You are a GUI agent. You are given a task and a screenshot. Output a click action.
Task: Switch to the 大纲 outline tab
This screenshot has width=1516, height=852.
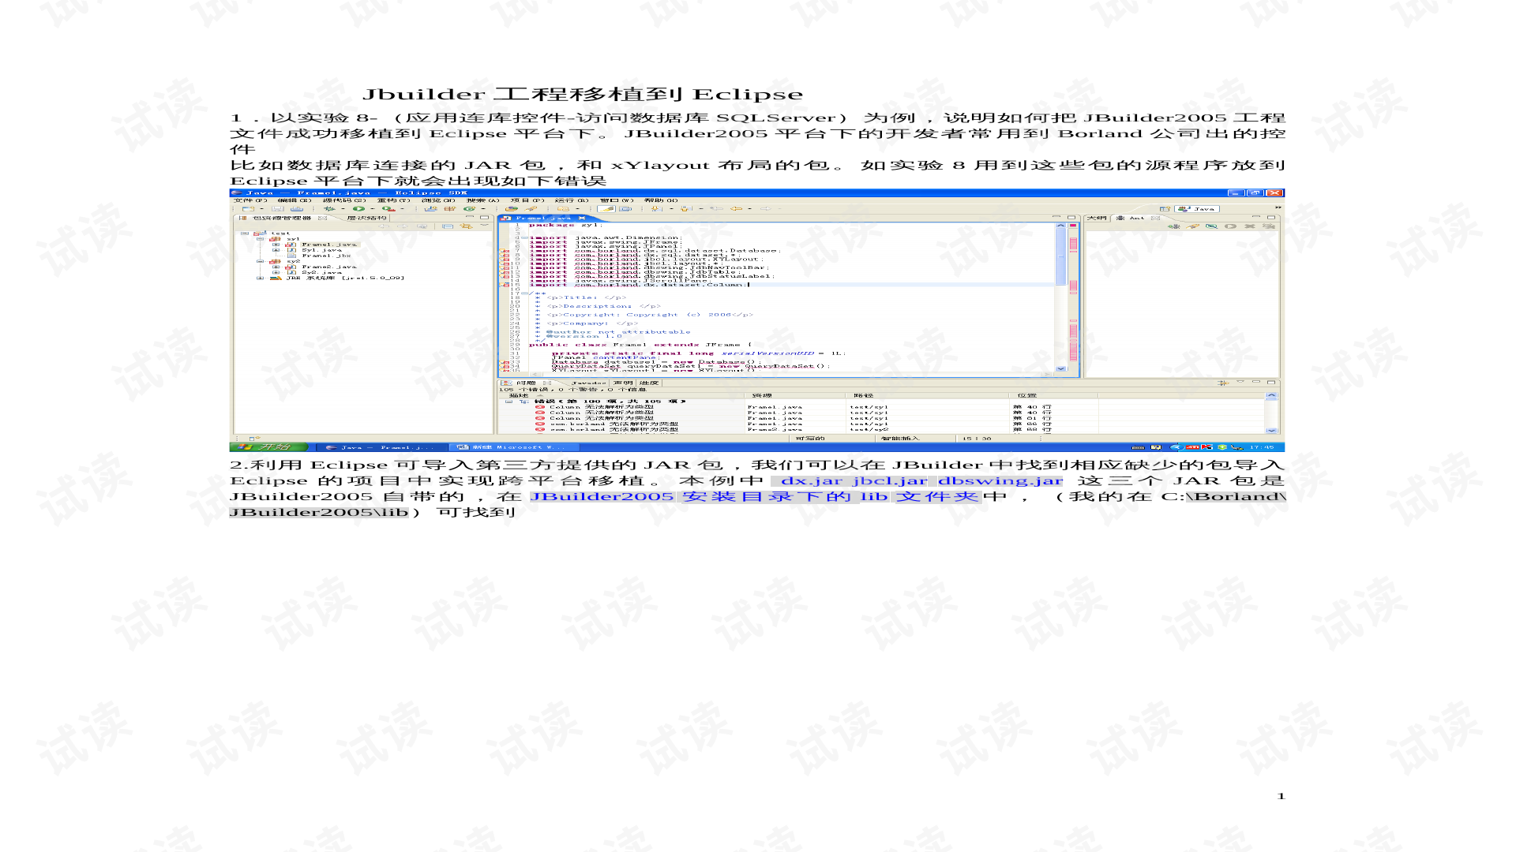tap(1097, 218)
